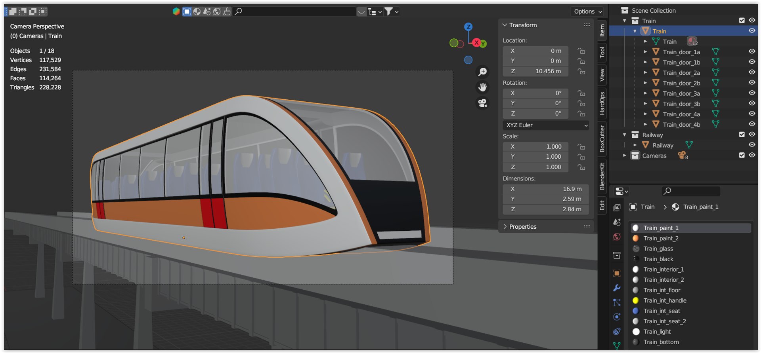The height and width of the screenshot is (353, 761).
Task: Select the Train_paint_2 material slot
Action: (x=690, y=238)
